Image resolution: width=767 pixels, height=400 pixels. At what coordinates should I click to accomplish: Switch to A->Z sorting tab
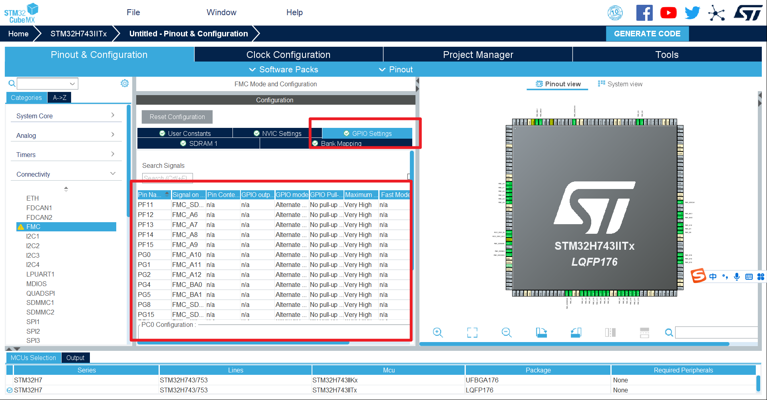[60, 98]
